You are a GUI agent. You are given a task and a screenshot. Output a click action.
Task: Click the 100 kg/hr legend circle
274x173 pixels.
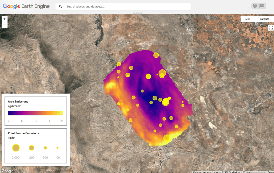coord(57,148)
